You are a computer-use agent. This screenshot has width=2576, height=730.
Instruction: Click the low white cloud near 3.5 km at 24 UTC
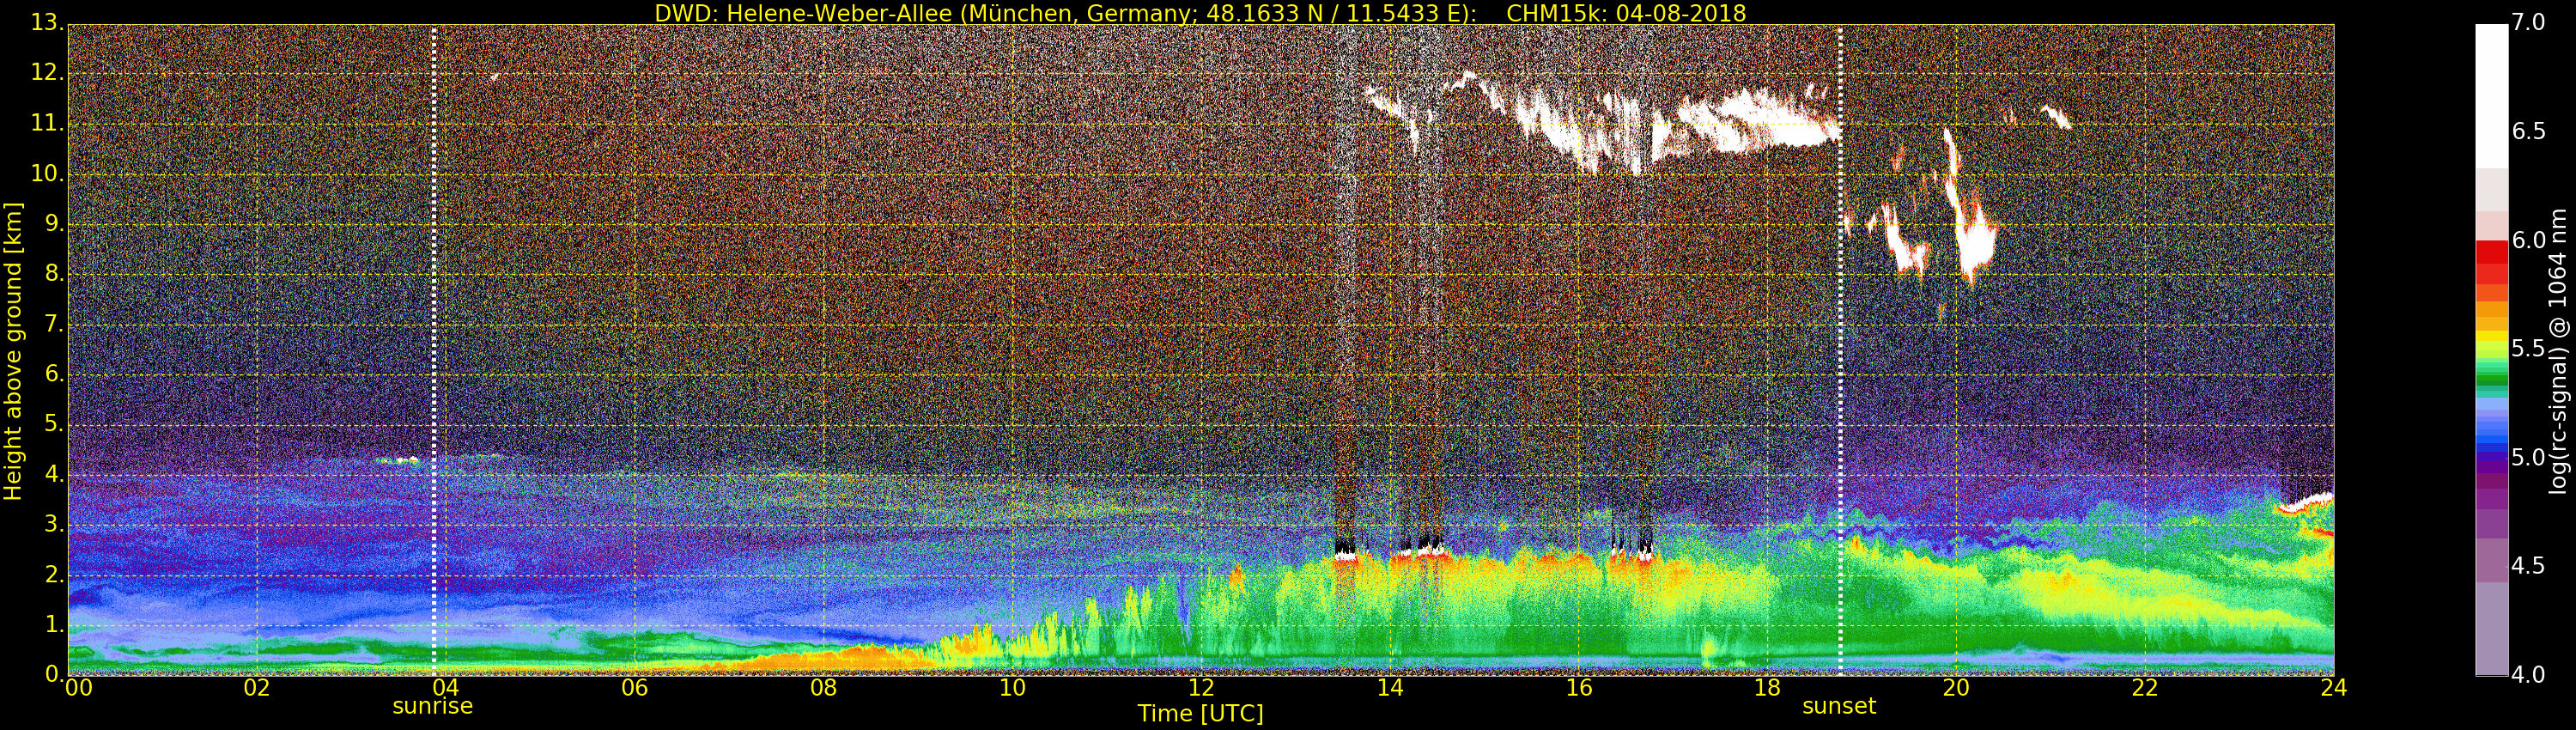coord(2305,503)
